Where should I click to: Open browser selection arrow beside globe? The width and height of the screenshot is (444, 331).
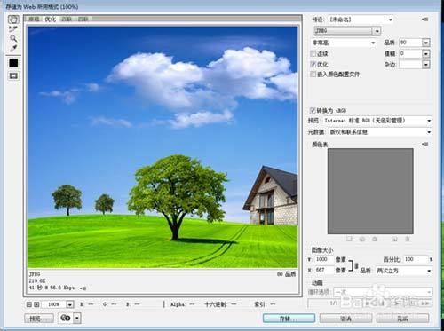77,318
